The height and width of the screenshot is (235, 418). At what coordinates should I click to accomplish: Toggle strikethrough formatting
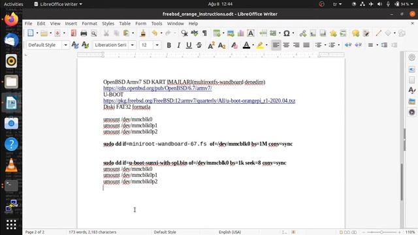point(199,45)
